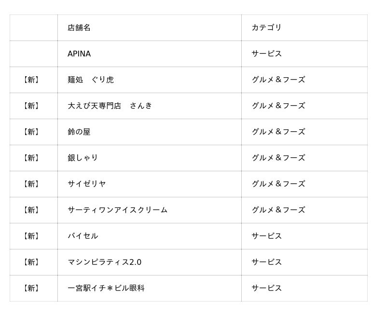The width and height of the screenshot is (386, 316).
Task: Click the 店舗名 column header
Action: [79, 27]
